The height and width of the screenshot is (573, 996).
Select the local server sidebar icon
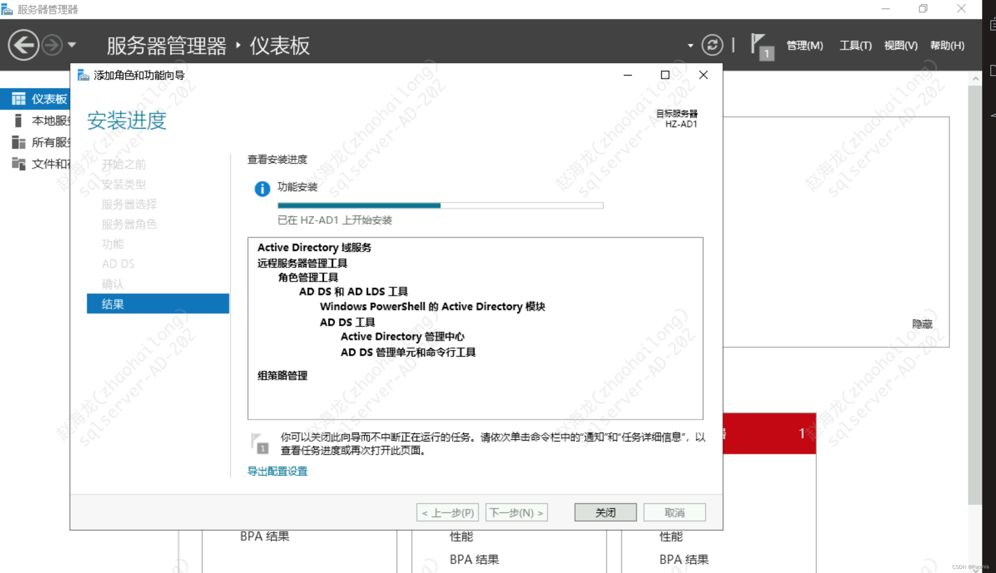pos(18,121)
